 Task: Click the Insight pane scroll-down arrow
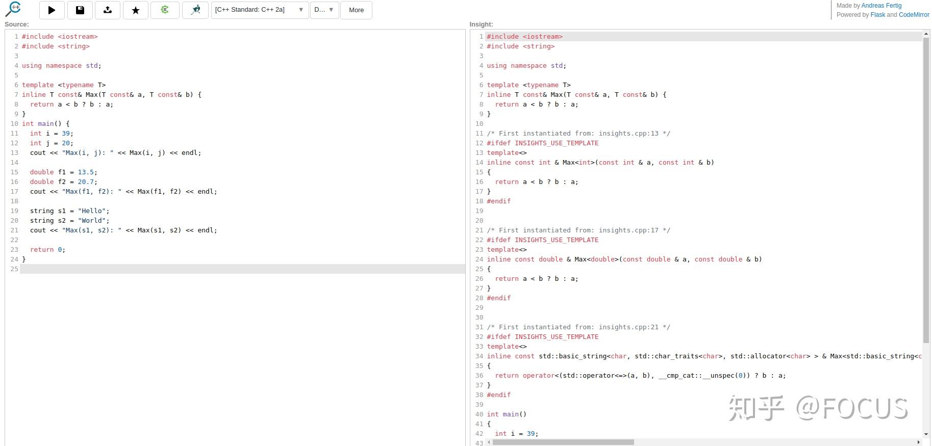point(926,435)
